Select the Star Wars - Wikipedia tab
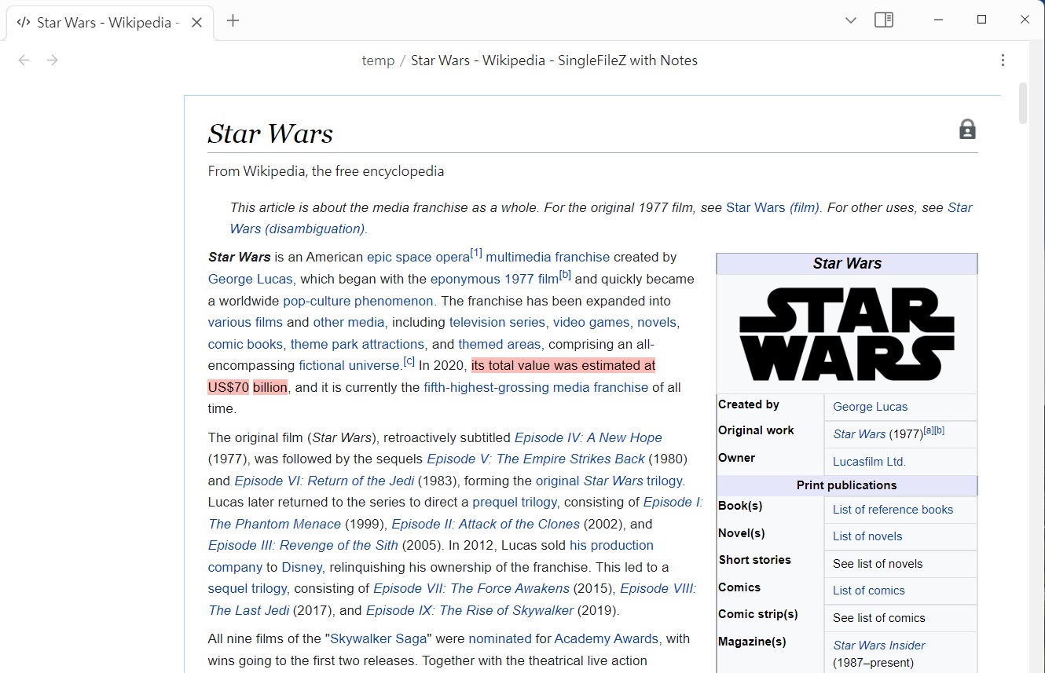Viewport: 1045px width, 673px height. [108, 23]
